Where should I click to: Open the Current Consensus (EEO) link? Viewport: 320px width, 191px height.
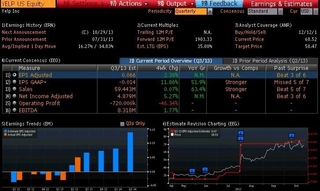tap(31, 61)
